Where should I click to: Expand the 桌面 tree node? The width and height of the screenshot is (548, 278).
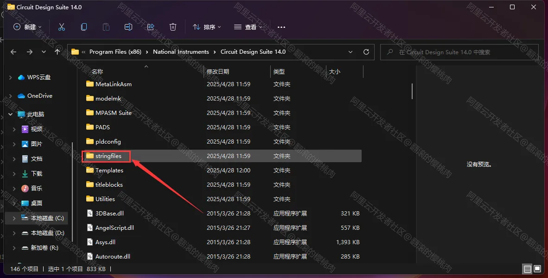point(14,203)
